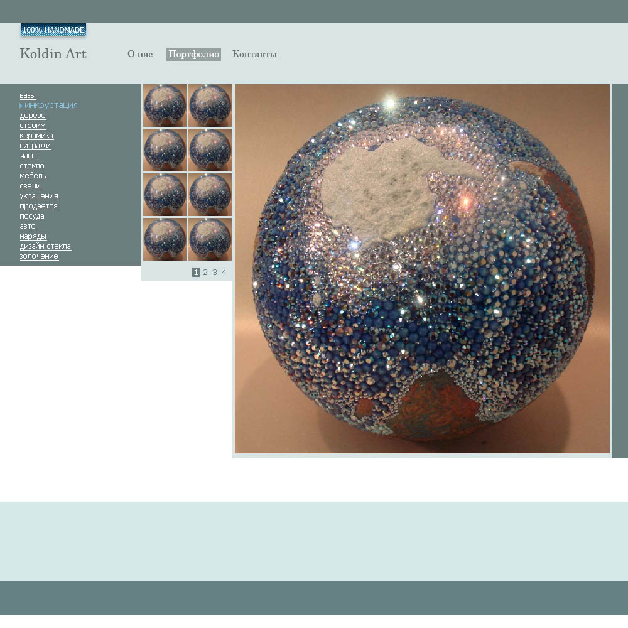Image resolution: width=628 pixels, height=628 pixels.
Task: Go to the Контакты page
Action: [254, 54]
